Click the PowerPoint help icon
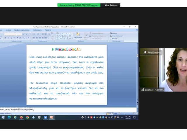Viewport: 187px width, 140px height. (x=137, y=30)
